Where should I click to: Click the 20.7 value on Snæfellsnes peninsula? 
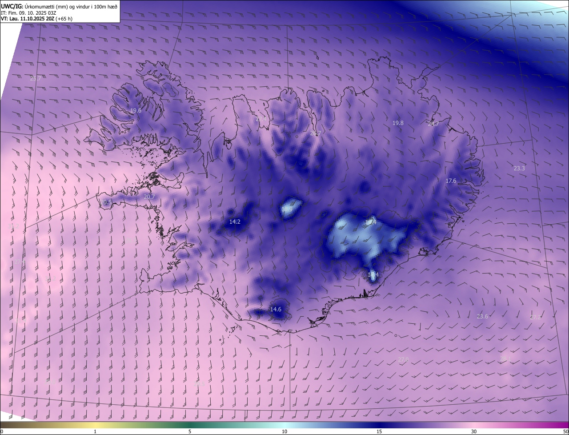(x=149, y=197)
